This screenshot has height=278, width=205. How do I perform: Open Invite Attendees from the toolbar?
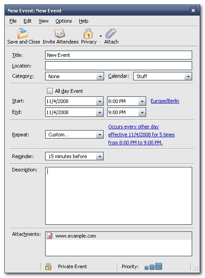click(60, 36)
